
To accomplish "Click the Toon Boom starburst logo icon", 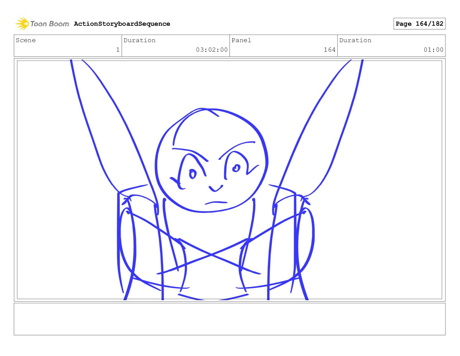I will [x=22, y=24].
